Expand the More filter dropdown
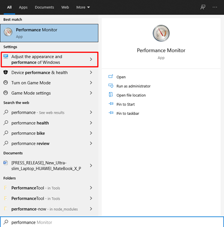This screenshot has height=227, width=224. (83, 7)
